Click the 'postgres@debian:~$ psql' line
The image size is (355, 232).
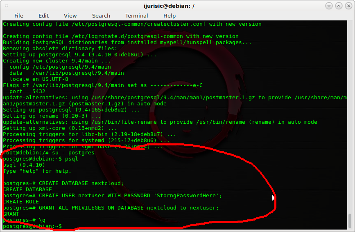click(41, 159)
